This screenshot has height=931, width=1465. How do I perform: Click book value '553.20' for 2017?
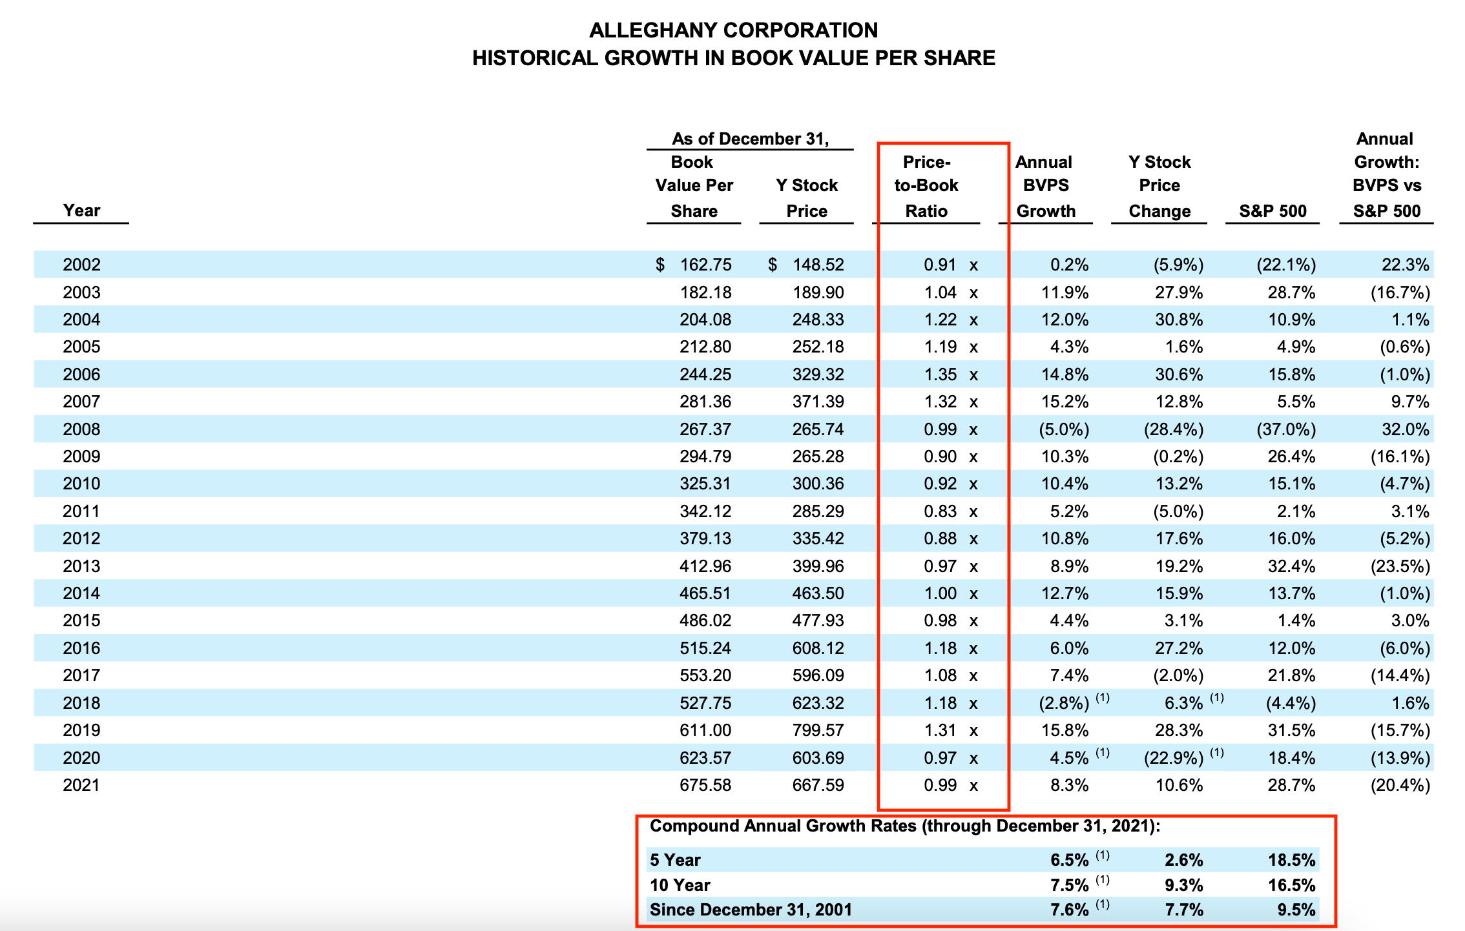click(x=705, y=675)
